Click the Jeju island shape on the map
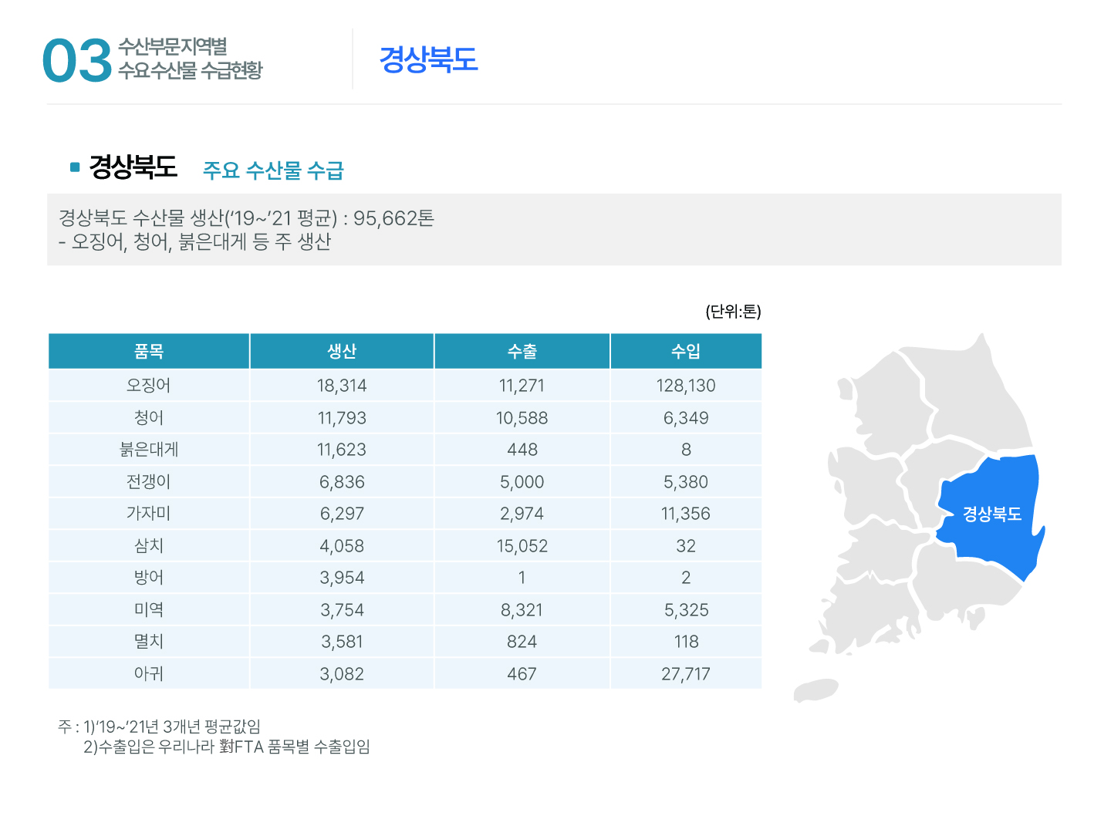Viewport: 1111px width, 833px height. 816,690
